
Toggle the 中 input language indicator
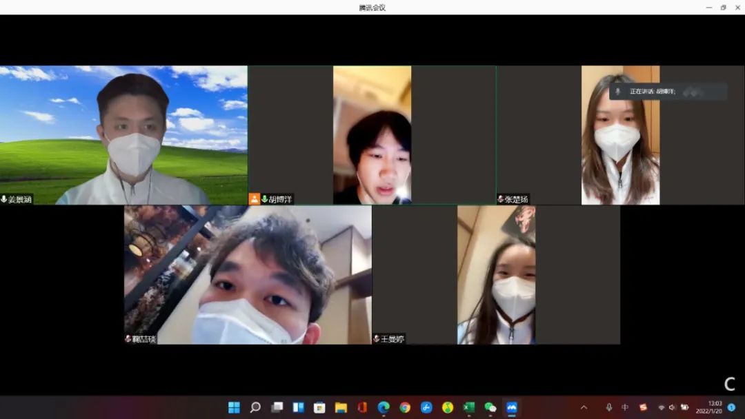[625, 407]
